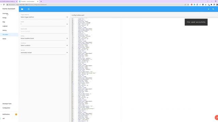
Task: Click the Home Assistant sidebar title
Action: (9, 9)
